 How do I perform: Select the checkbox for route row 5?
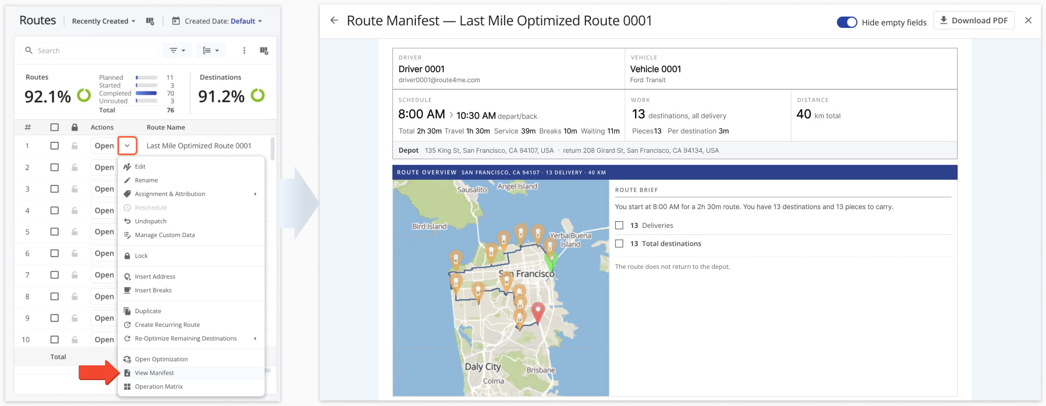click(x=54, y=231)
